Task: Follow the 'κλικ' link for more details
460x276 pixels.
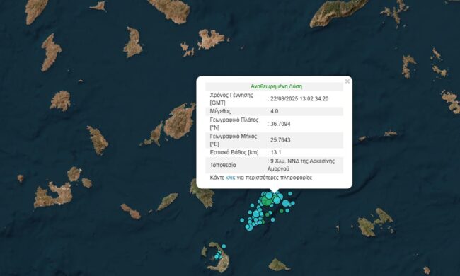Action: tap(230, 178)
